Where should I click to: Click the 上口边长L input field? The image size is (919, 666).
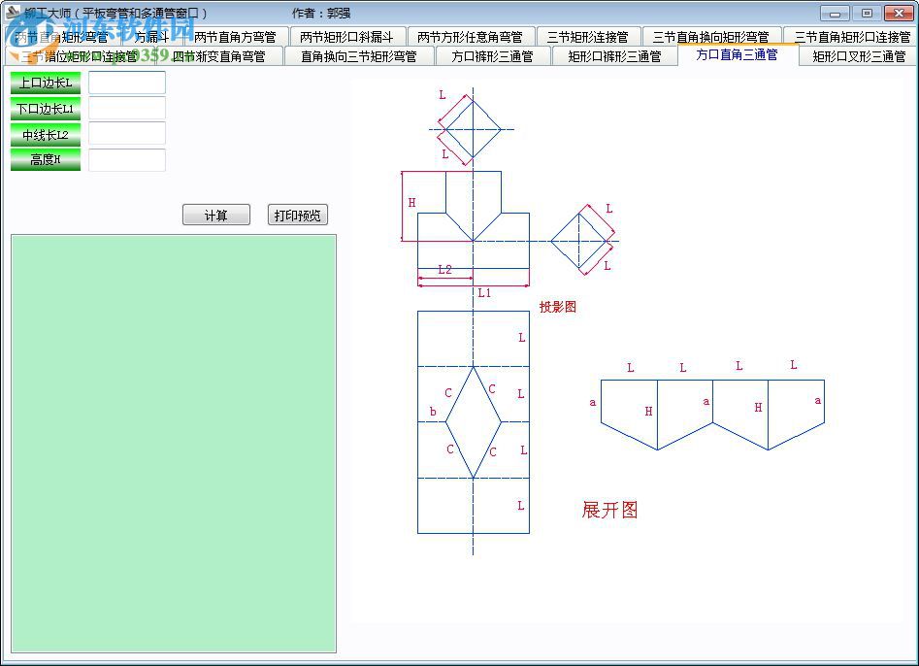(x=127, y=83)
